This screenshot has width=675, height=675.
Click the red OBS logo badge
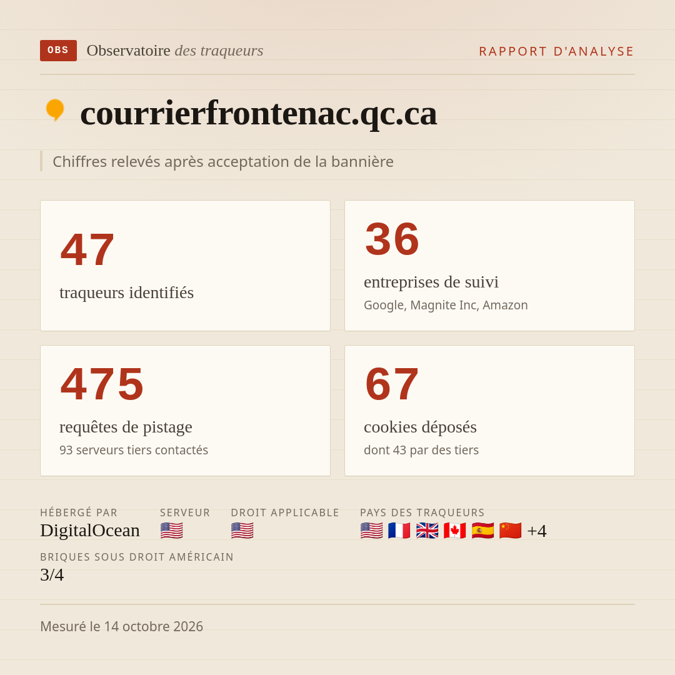click(58, 51)
